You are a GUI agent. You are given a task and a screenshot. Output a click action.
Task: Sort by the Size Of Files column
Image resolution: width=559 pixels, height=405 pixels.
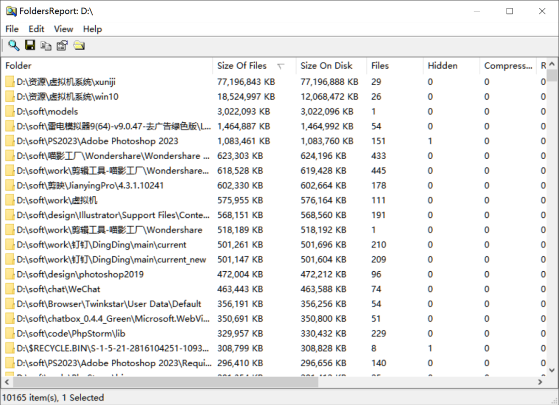[242, 66]
